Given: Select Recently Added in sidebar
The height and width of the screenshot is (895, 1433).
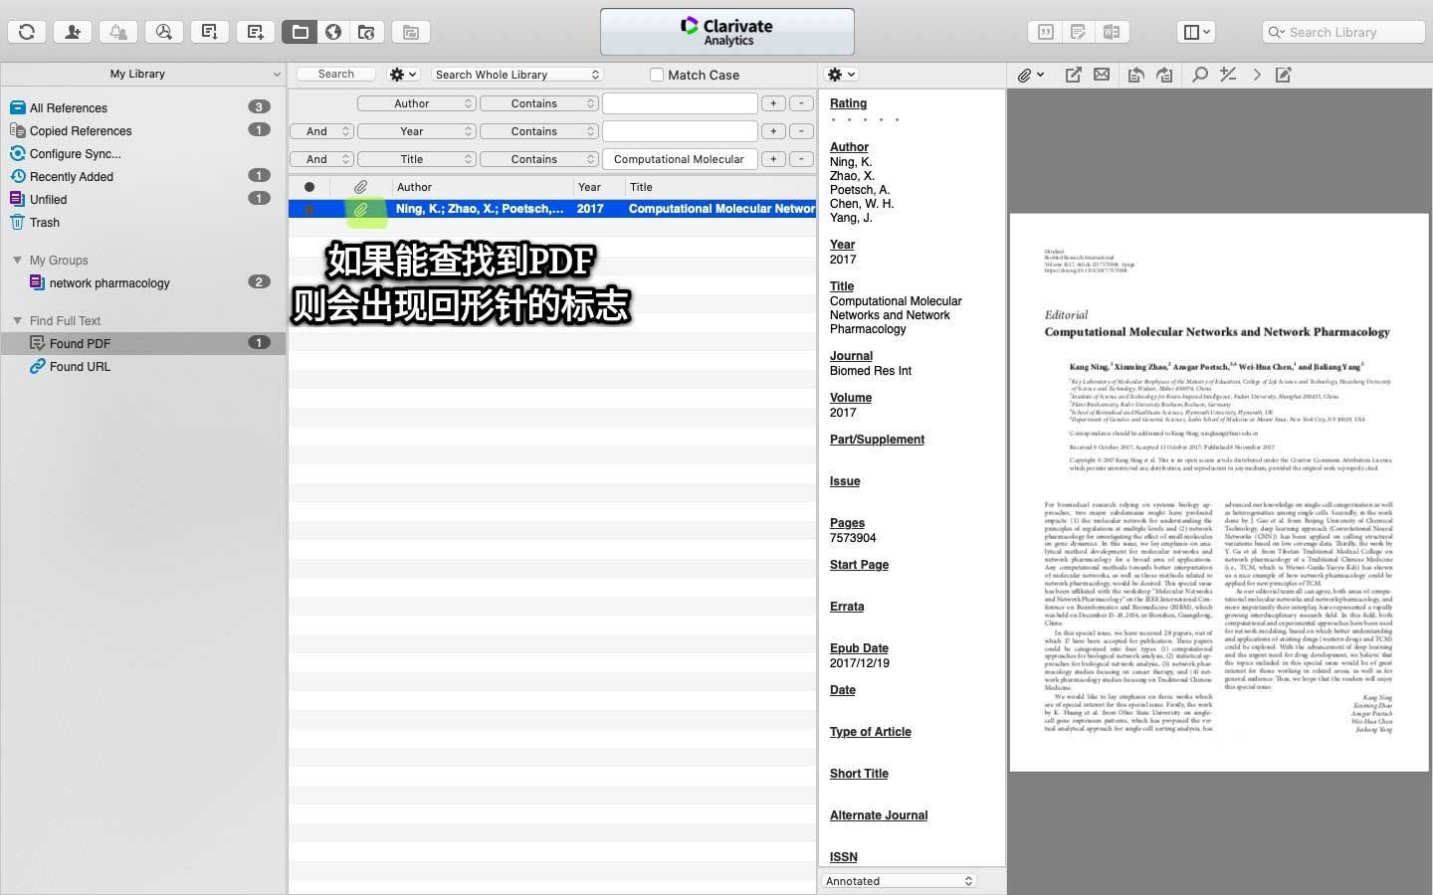Looking at the screenshot, I should coord(143,176).
